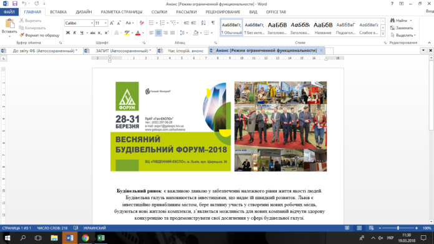Toggle strikethrough formatting
Viewport: 434px width, 244px height.
pyautogui.click(x=92, y=32)
